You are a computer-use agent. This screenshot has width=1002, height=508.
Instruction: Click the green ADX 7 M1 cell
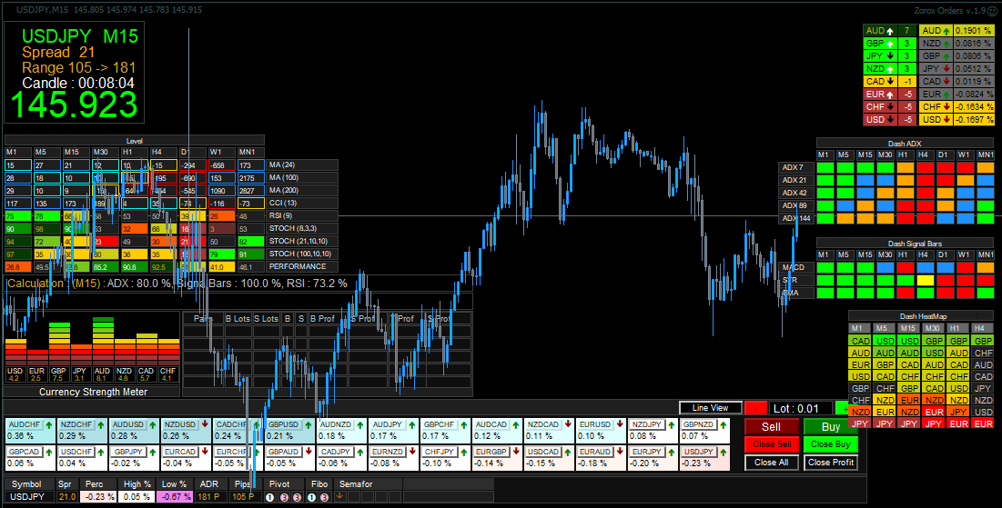(825, 168)
